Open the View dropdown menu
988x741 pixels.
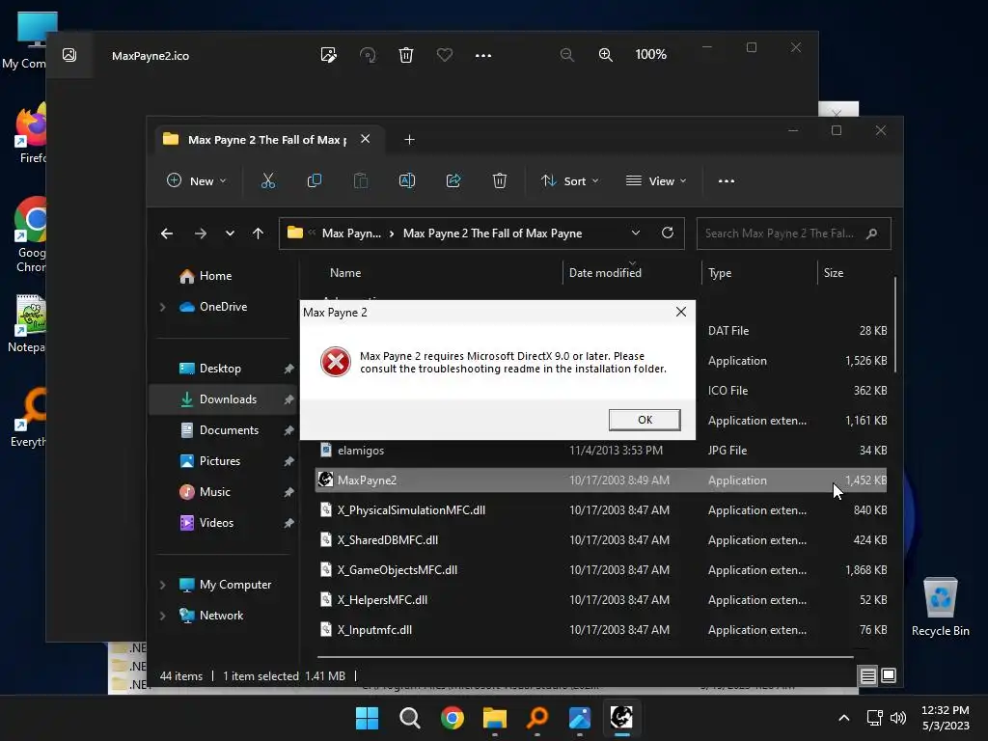pyautogui.click(x=656, y=180)
